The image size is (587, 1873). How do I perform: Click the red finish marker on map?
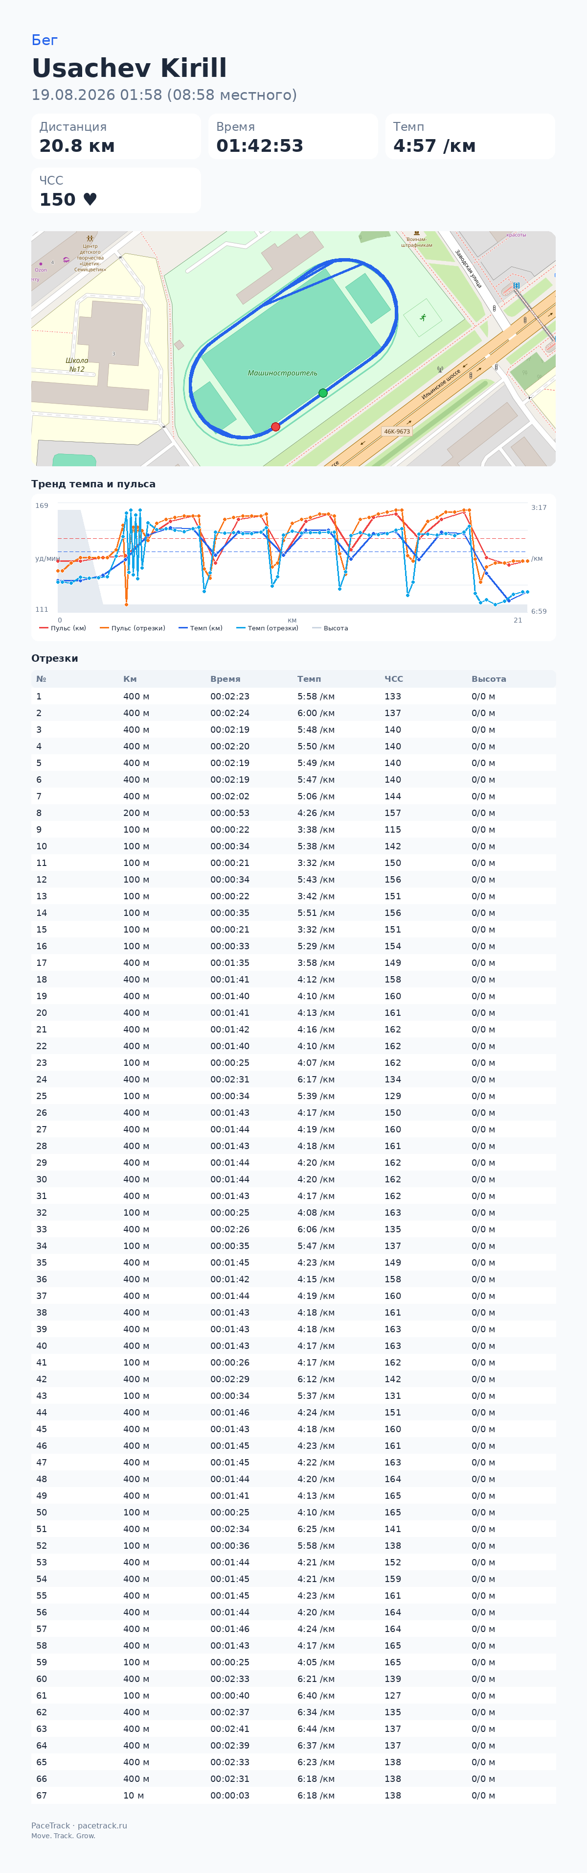(x=275, y=427)
